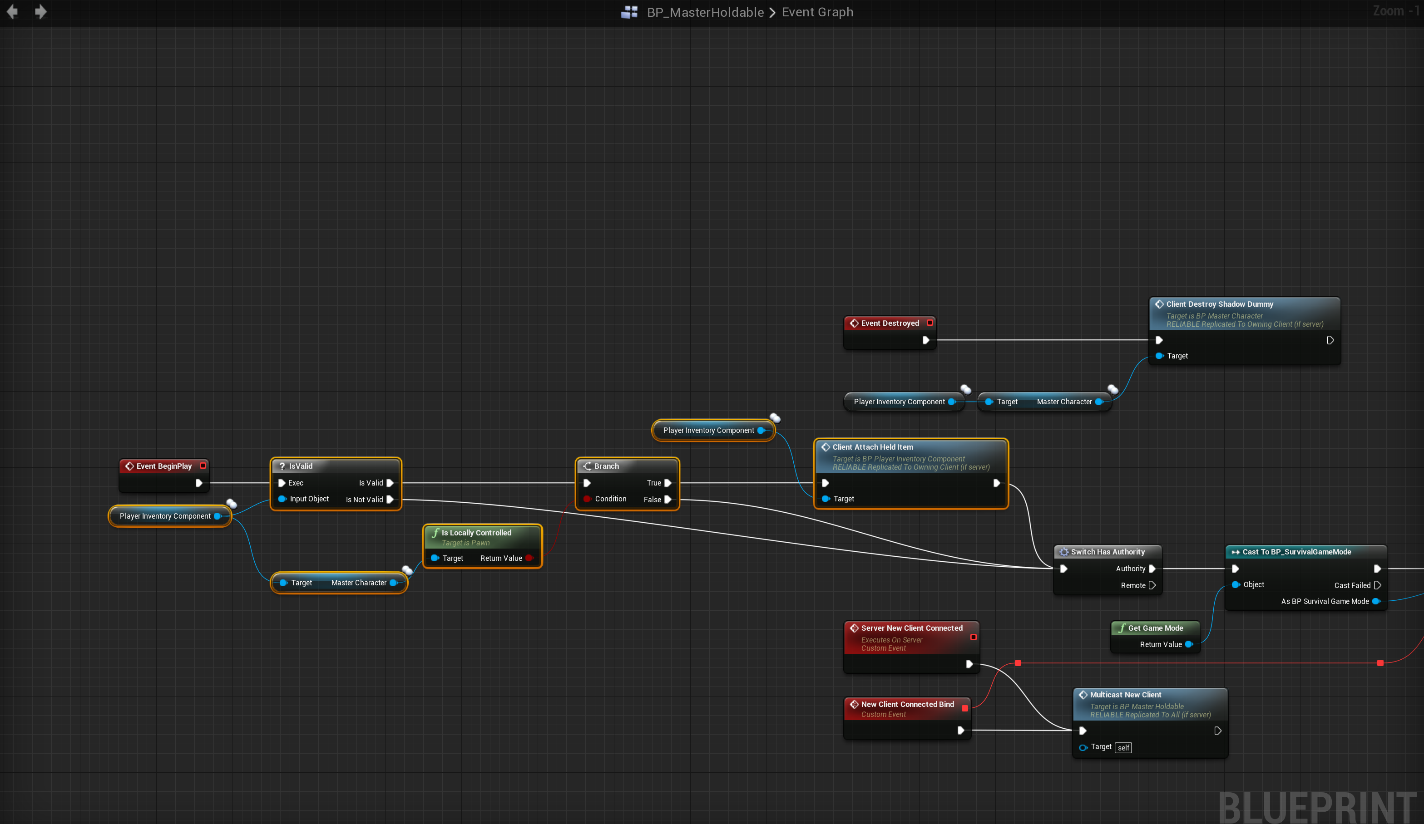The image size is (1424, 824).
Task: Click the Server New Client Connected delegate pin
Action: (x=973, y=637)
